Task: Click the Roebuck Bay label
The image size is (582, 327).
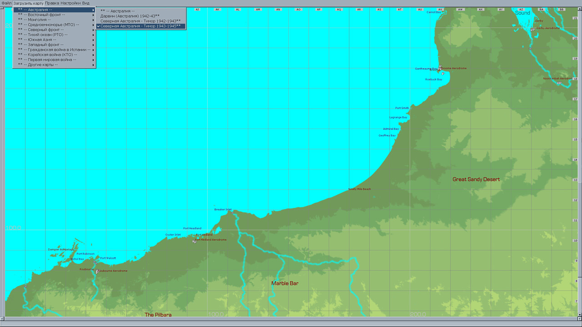Action: tap(434, 79)
